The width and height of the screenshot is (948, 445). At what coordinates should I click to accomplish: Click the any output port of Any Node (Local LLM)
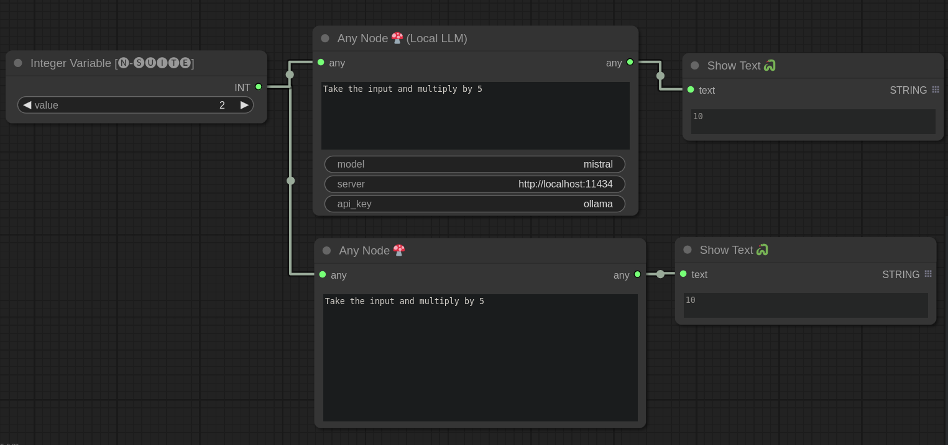pyautogui.click(x=630, y=62)
